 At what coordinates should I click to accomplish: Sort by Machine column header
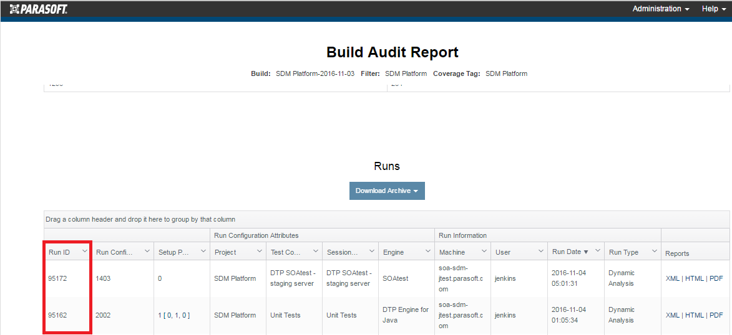pyautogui.click(x=452, y=252)
